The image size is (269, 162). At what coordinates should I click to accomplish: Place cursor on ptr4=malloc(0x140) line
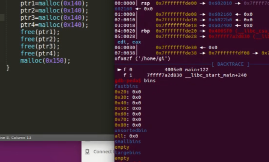(x=54, y=25)
